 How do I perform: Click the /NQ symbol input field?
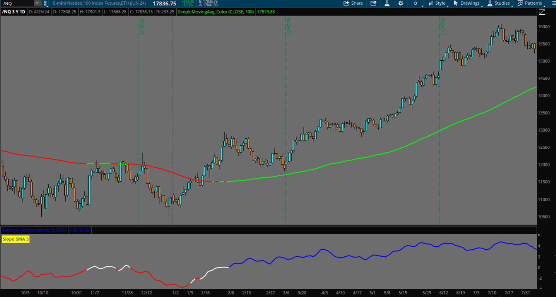17,3
